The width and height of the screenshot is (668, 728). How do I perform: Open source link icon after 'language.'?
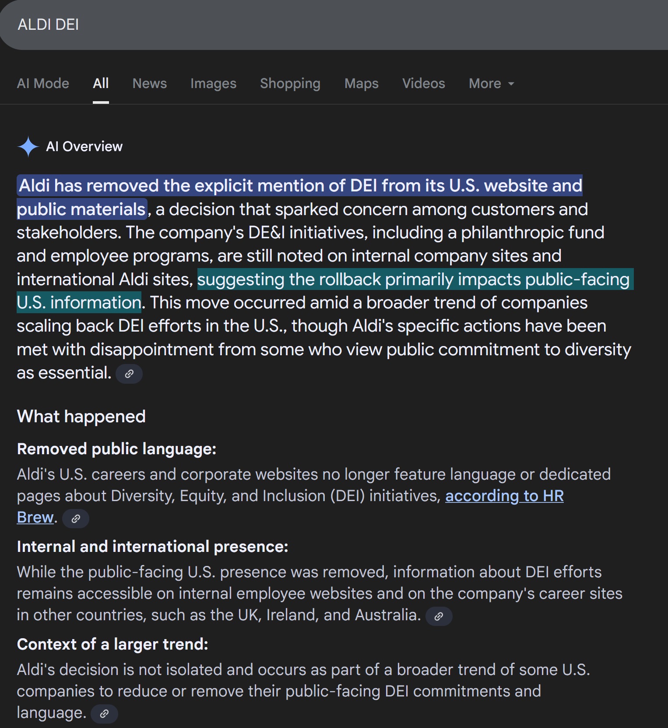(x=104, y=714)
